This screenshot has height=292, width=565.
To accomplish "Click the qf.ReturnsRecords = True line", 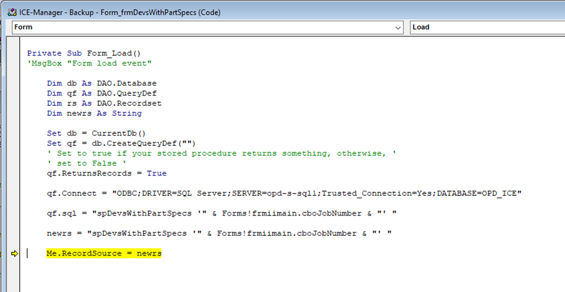I will click(x=107, y=173).
